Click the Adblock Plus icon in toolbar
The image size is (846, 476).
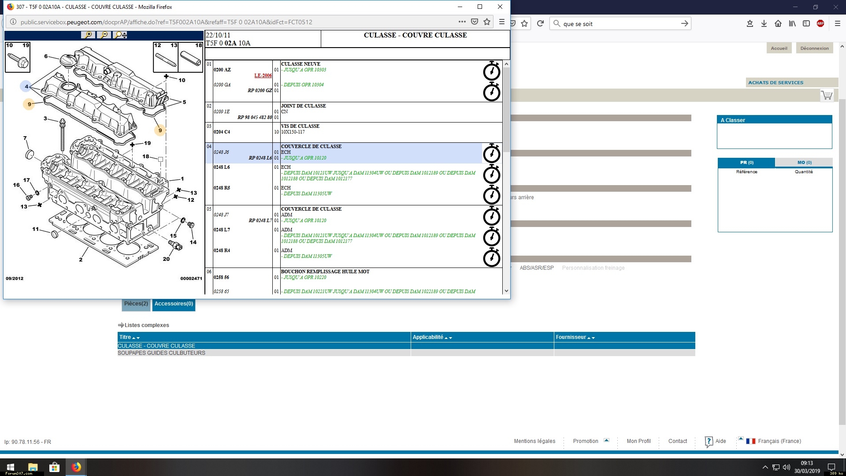point(820,24)
